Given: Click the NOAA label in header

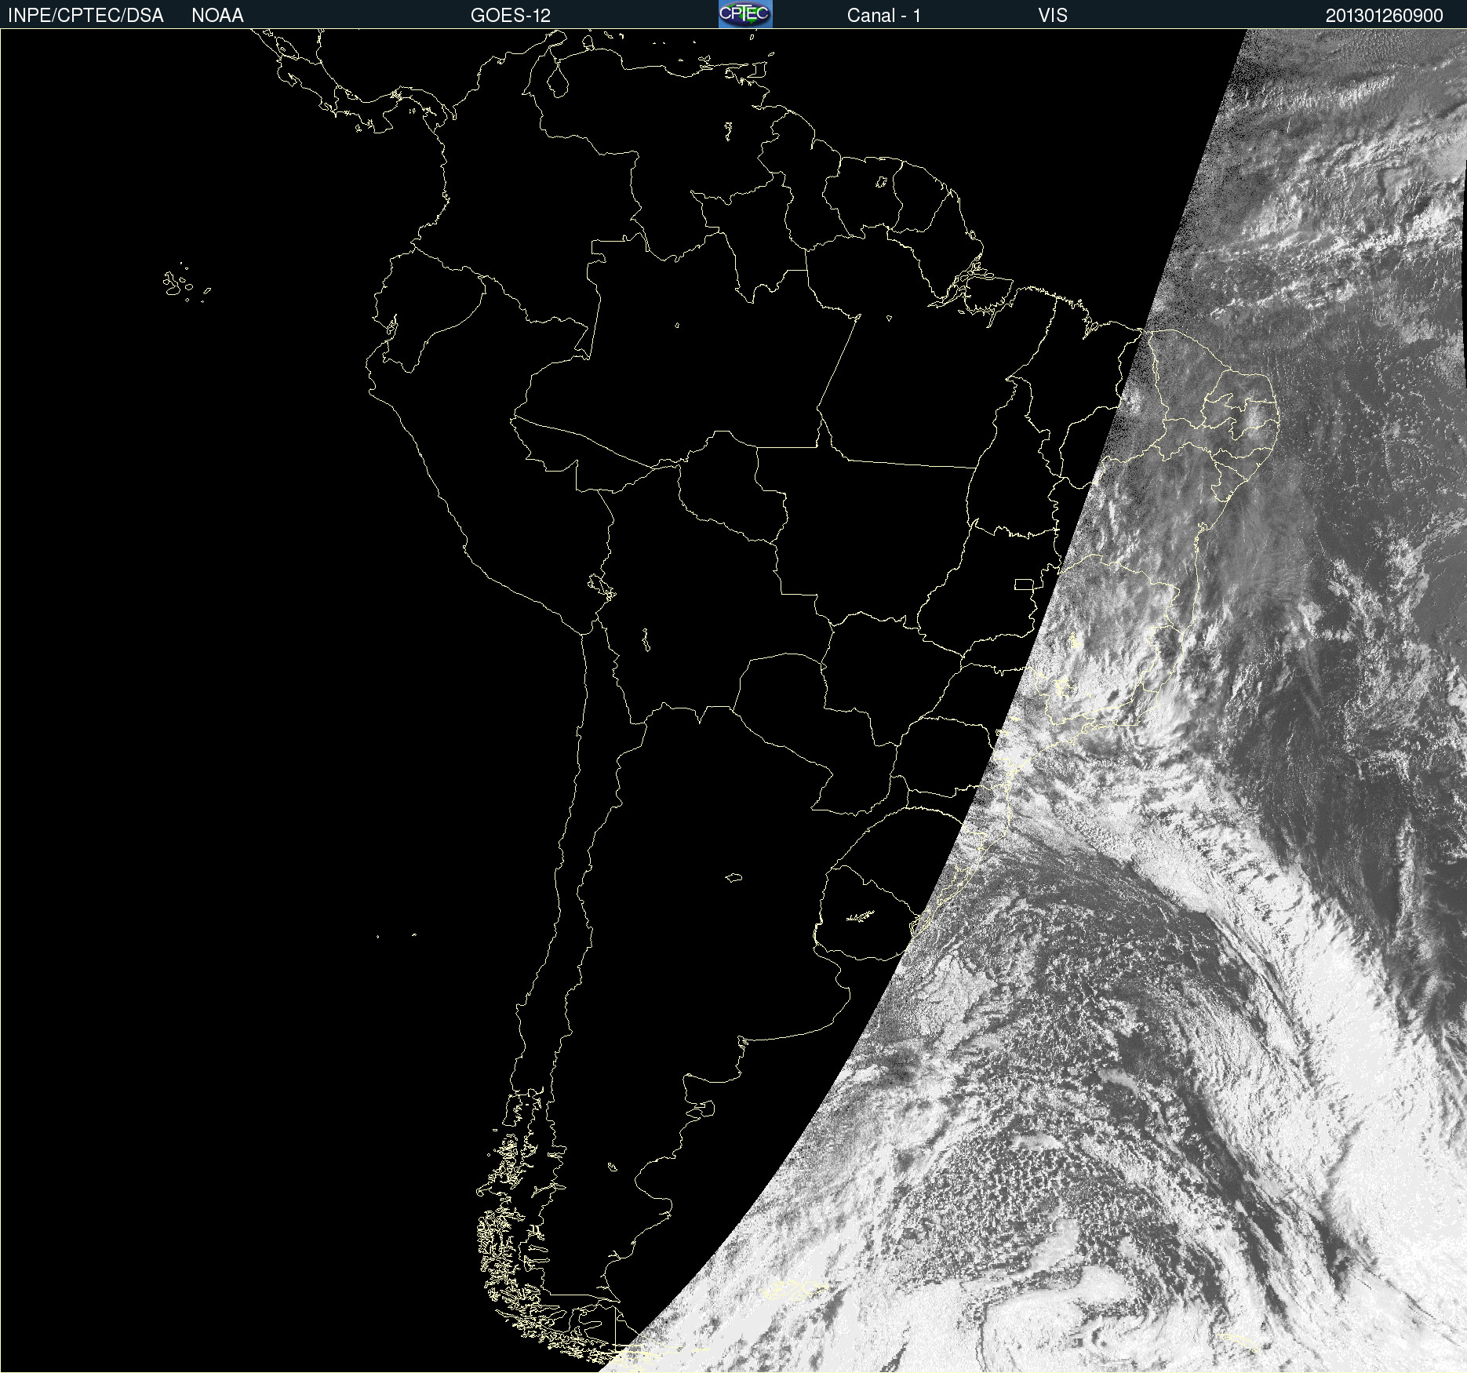Looking at the screenshot, I should click(x=217, y=16).
